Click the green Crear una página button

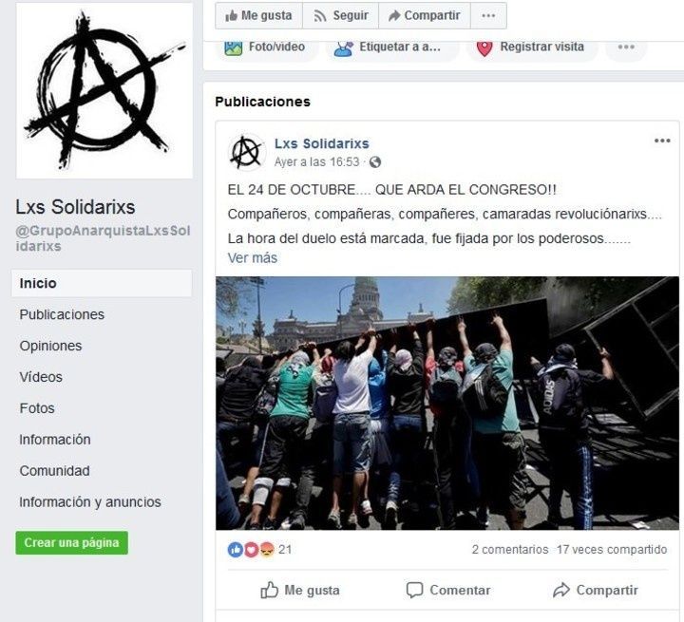point(71,542)
